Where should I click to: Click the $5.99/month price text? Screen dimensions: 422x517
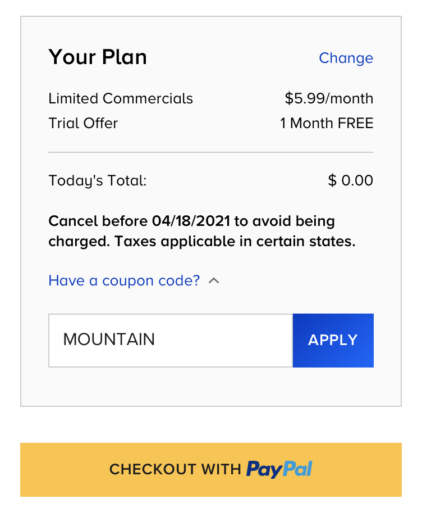329,98
